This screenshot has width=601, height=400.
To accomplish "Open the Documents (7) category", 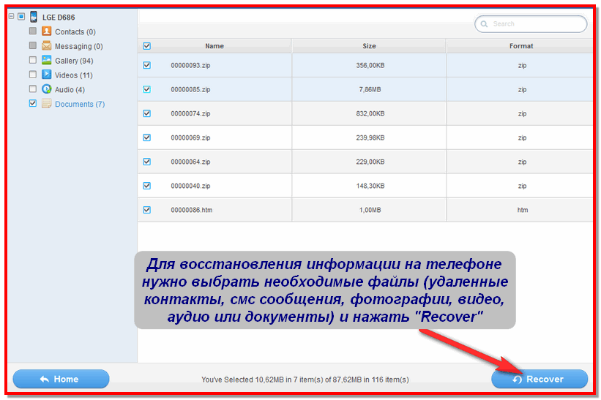I will point(79,105).
